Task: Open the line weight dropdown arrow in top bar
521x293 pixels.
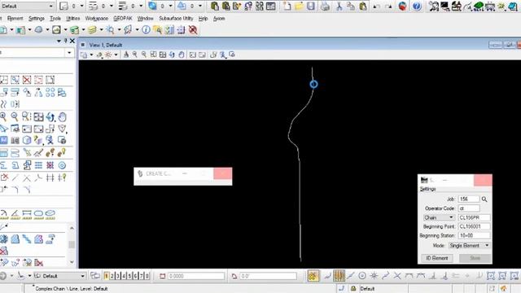Action: click(x=141, y=6)
